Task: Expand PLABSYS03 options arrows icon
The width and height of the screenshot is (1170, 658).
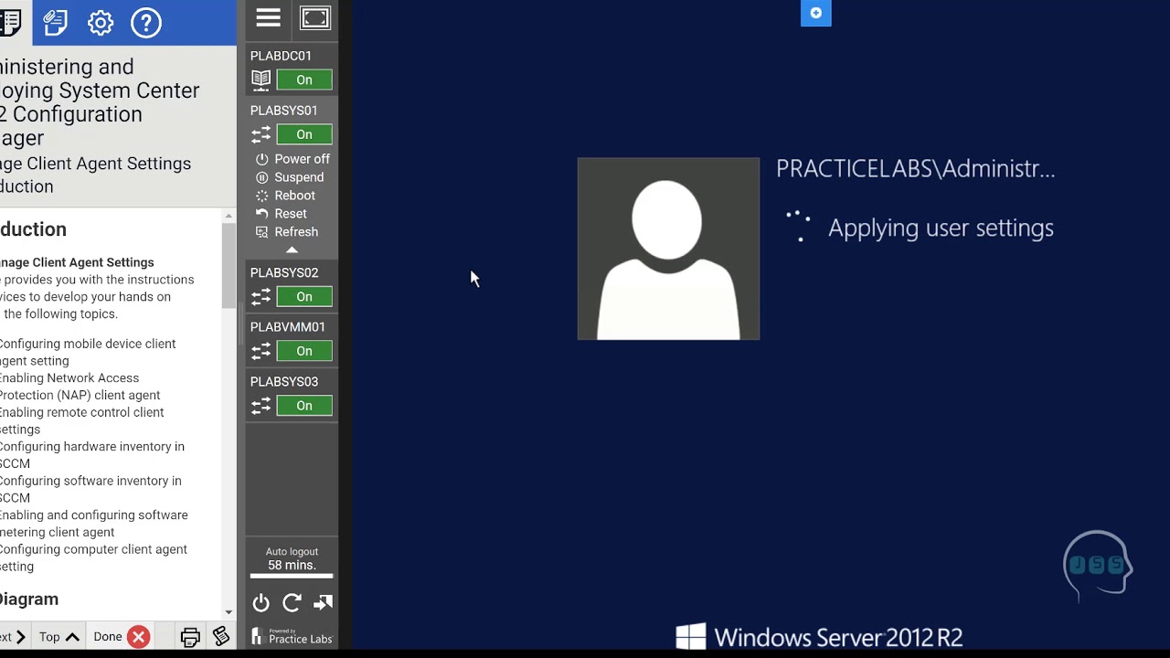Action: point(261,406)
